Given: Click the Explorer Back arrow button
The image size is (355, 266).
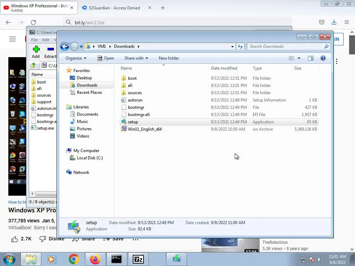Looking at the screenshot, I should (x=64, y=47).
